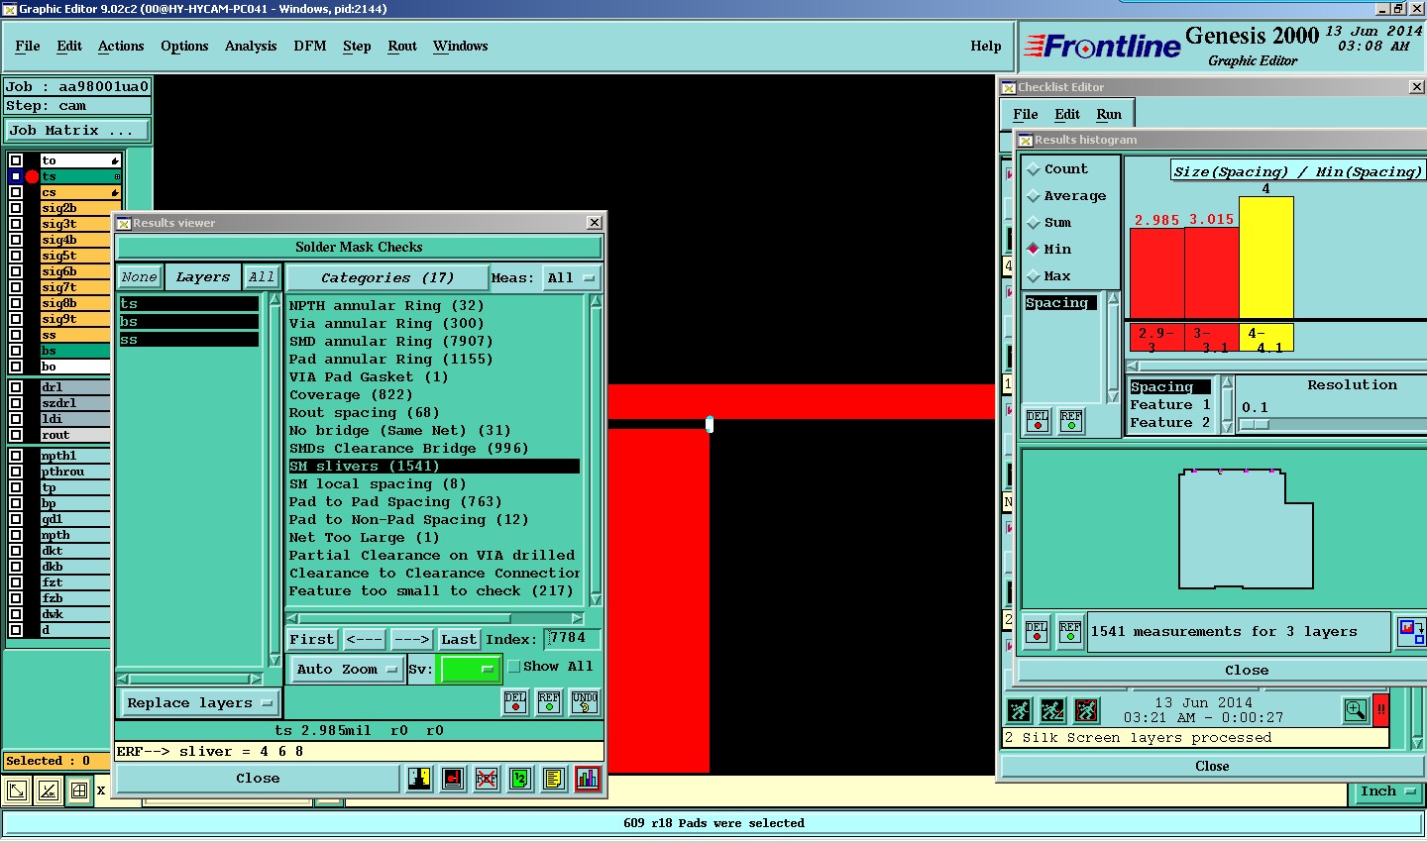Image resolution: width=1427 pixels, height=843 pixels.
Task: Click the yellow notes page icon
Action: click(x=554, y=779)
